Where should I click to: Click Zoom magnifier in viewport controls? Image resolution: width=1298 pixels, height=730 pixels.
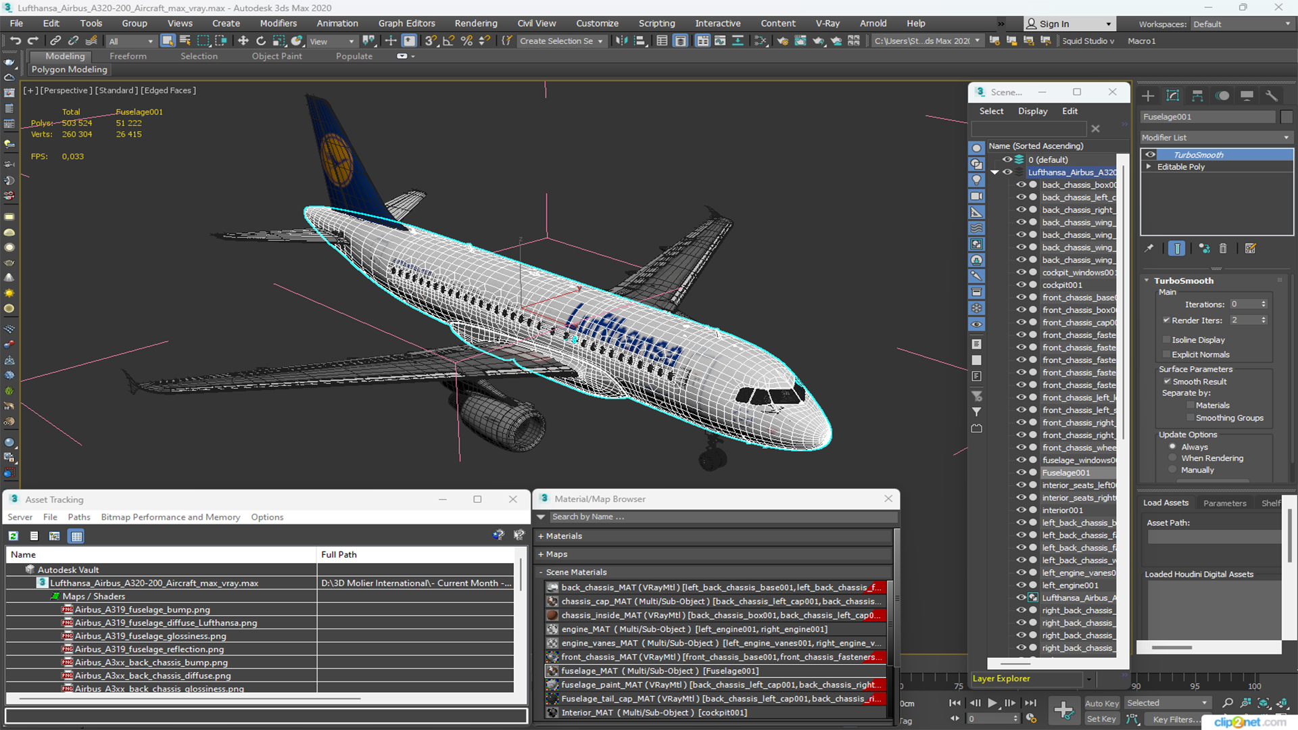point(1228,704)
